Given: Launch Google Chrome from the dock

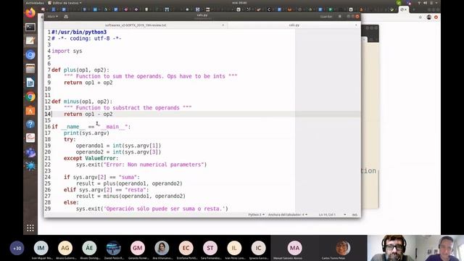Looking at the screenshot, I should pos(30,96).
